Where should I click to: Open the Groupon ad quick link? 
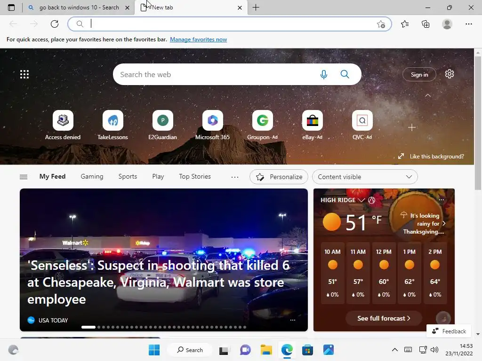click(x=262, y=125)
